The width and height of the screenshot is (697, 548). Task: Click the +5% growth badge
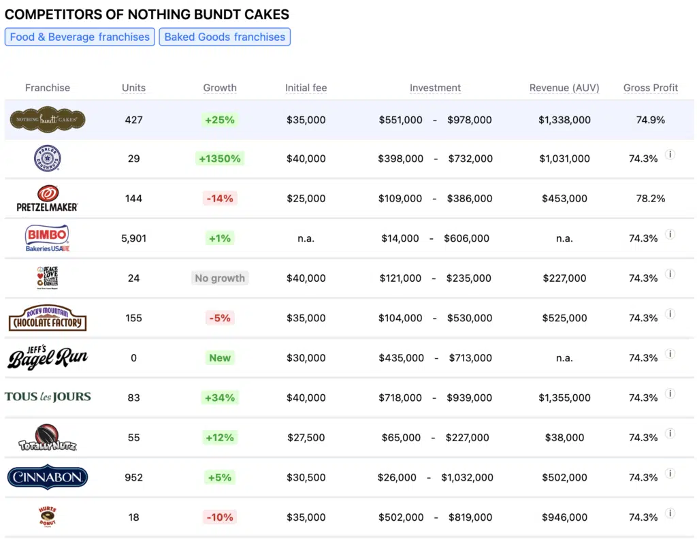click(x=220, y=477)
